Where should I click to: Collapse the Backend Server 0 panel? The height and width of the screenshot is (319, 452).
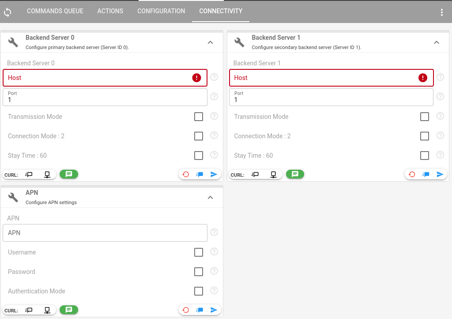210,42
